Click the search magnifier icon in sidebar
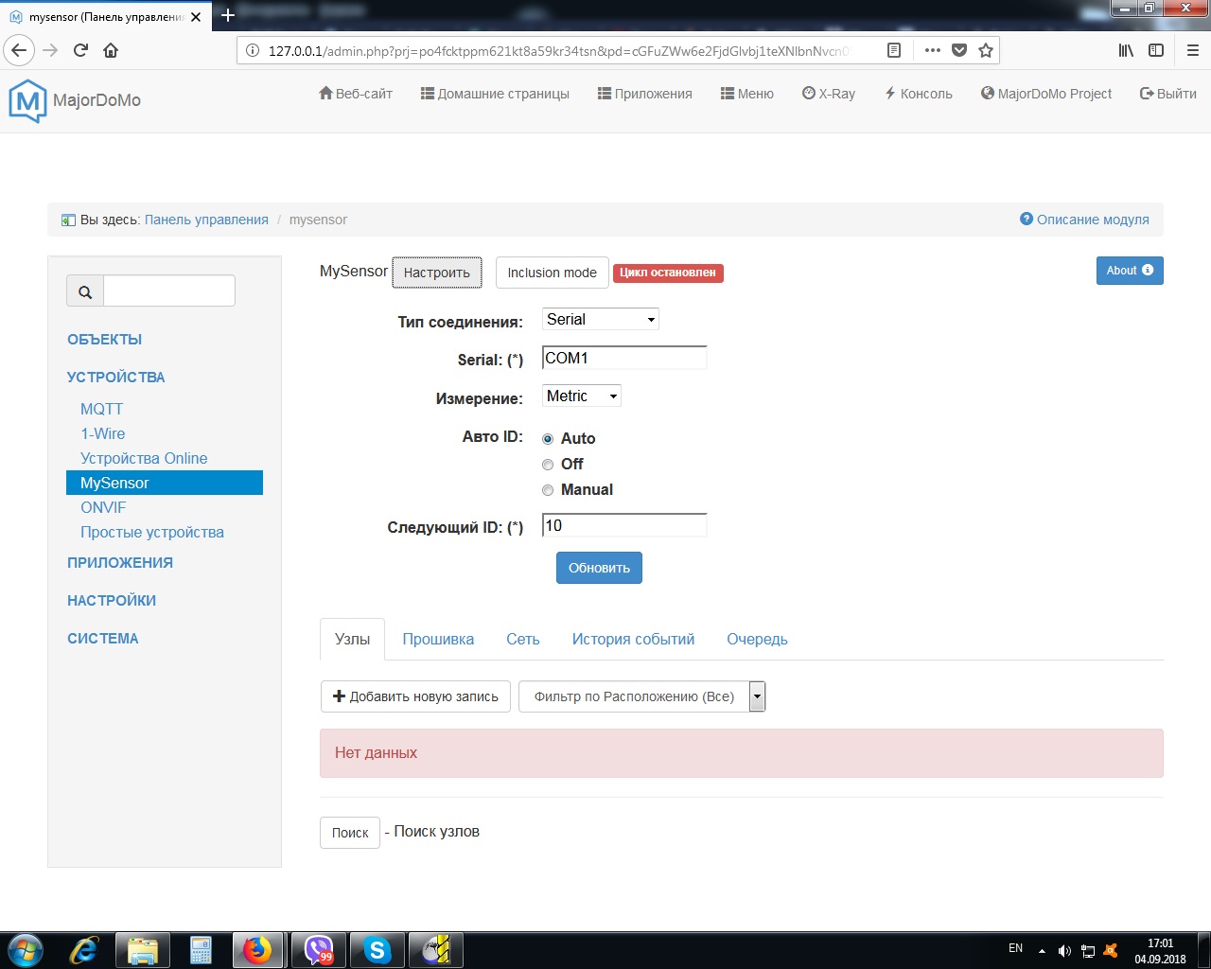1211x969 pixels. [x=85, y=291]
